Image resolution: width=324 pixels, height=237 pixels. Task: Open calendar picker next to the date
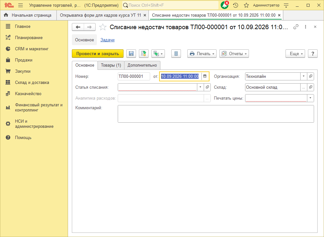[x=205, y=76]
